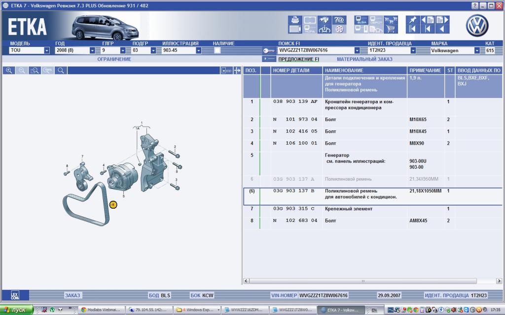The width and height of the screenshot is (505, 315).
Task: Go to the next page icon
Action: (442, 20)
